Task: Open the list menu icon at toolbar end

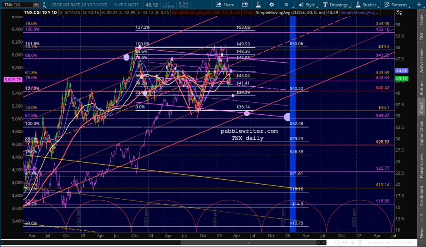Action: (x=419, y=5)
